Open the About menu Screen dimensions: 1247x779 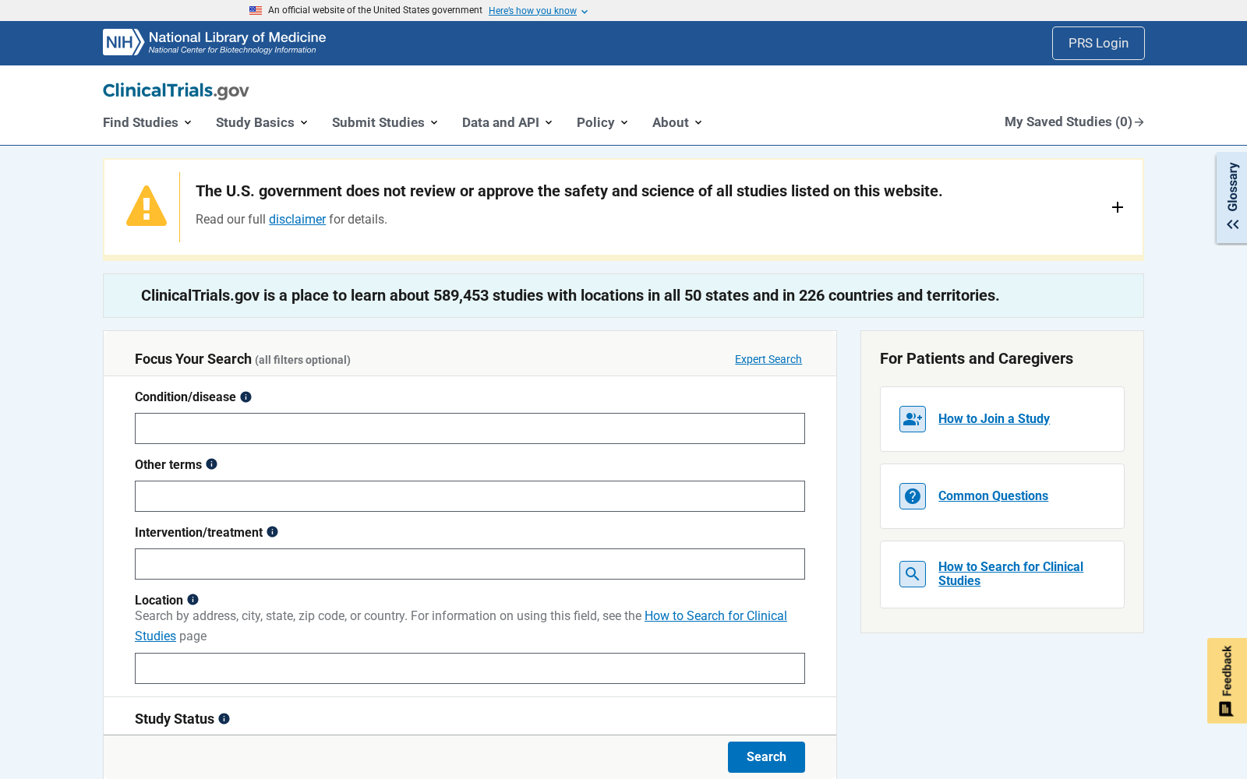coord(677,122)
